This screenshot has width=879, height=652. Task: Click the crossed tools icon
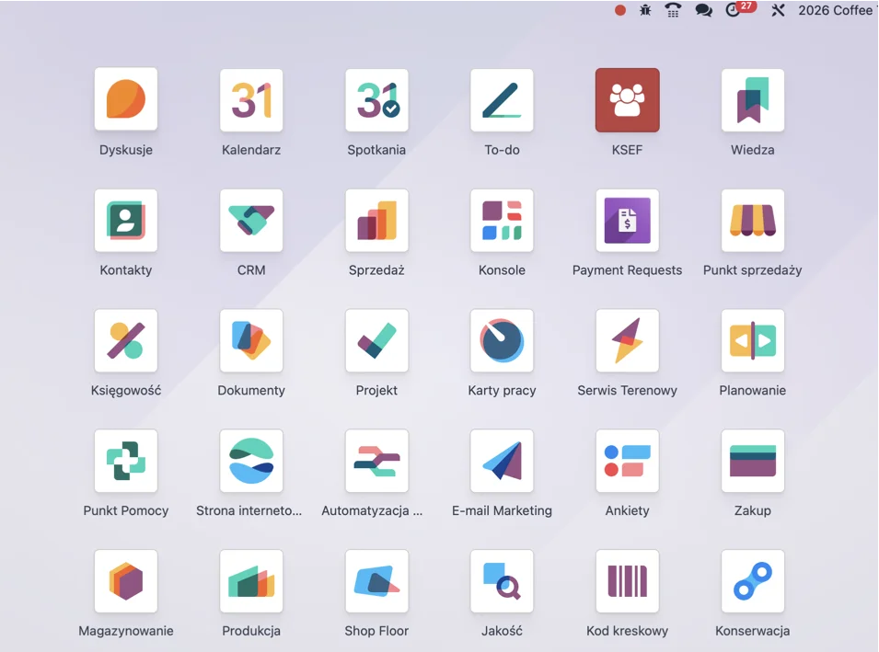778,10
